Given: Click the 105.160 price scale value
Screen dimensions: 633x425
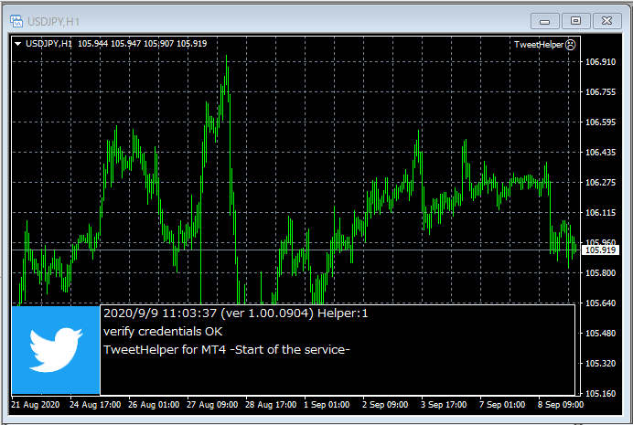Looking at the screenshot, I should pyautogui.click(x=600, y=394).
